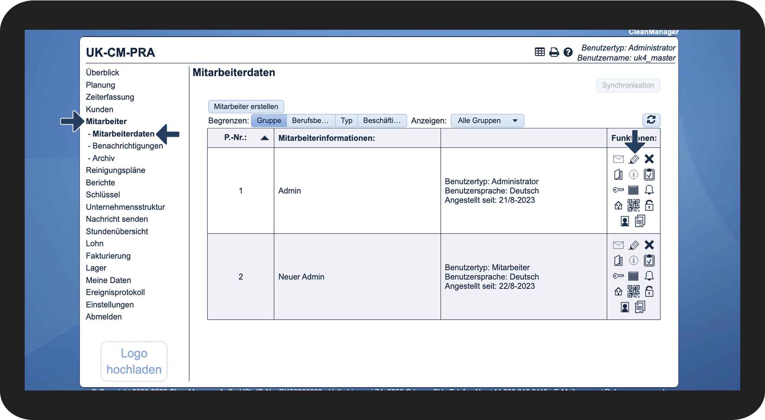Viewport: 765px width, 420px height.
Task: Open the clipboard checklist icon for Admin
Action: click(649, 174)
